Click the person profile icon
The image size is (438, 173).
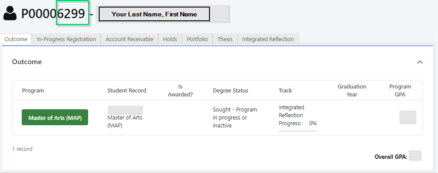click(x=10, y=14)
